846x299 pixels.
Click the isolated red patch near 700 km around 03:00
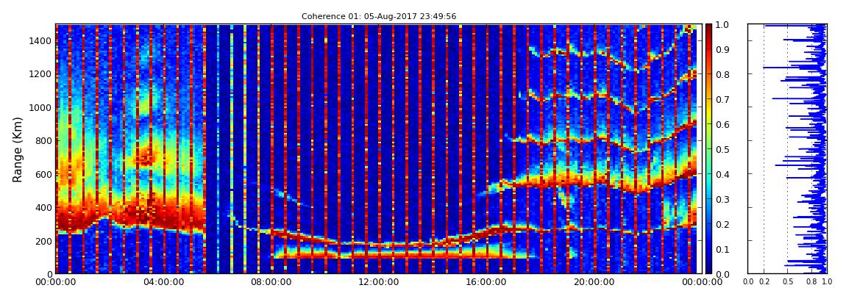click(145, 157)
